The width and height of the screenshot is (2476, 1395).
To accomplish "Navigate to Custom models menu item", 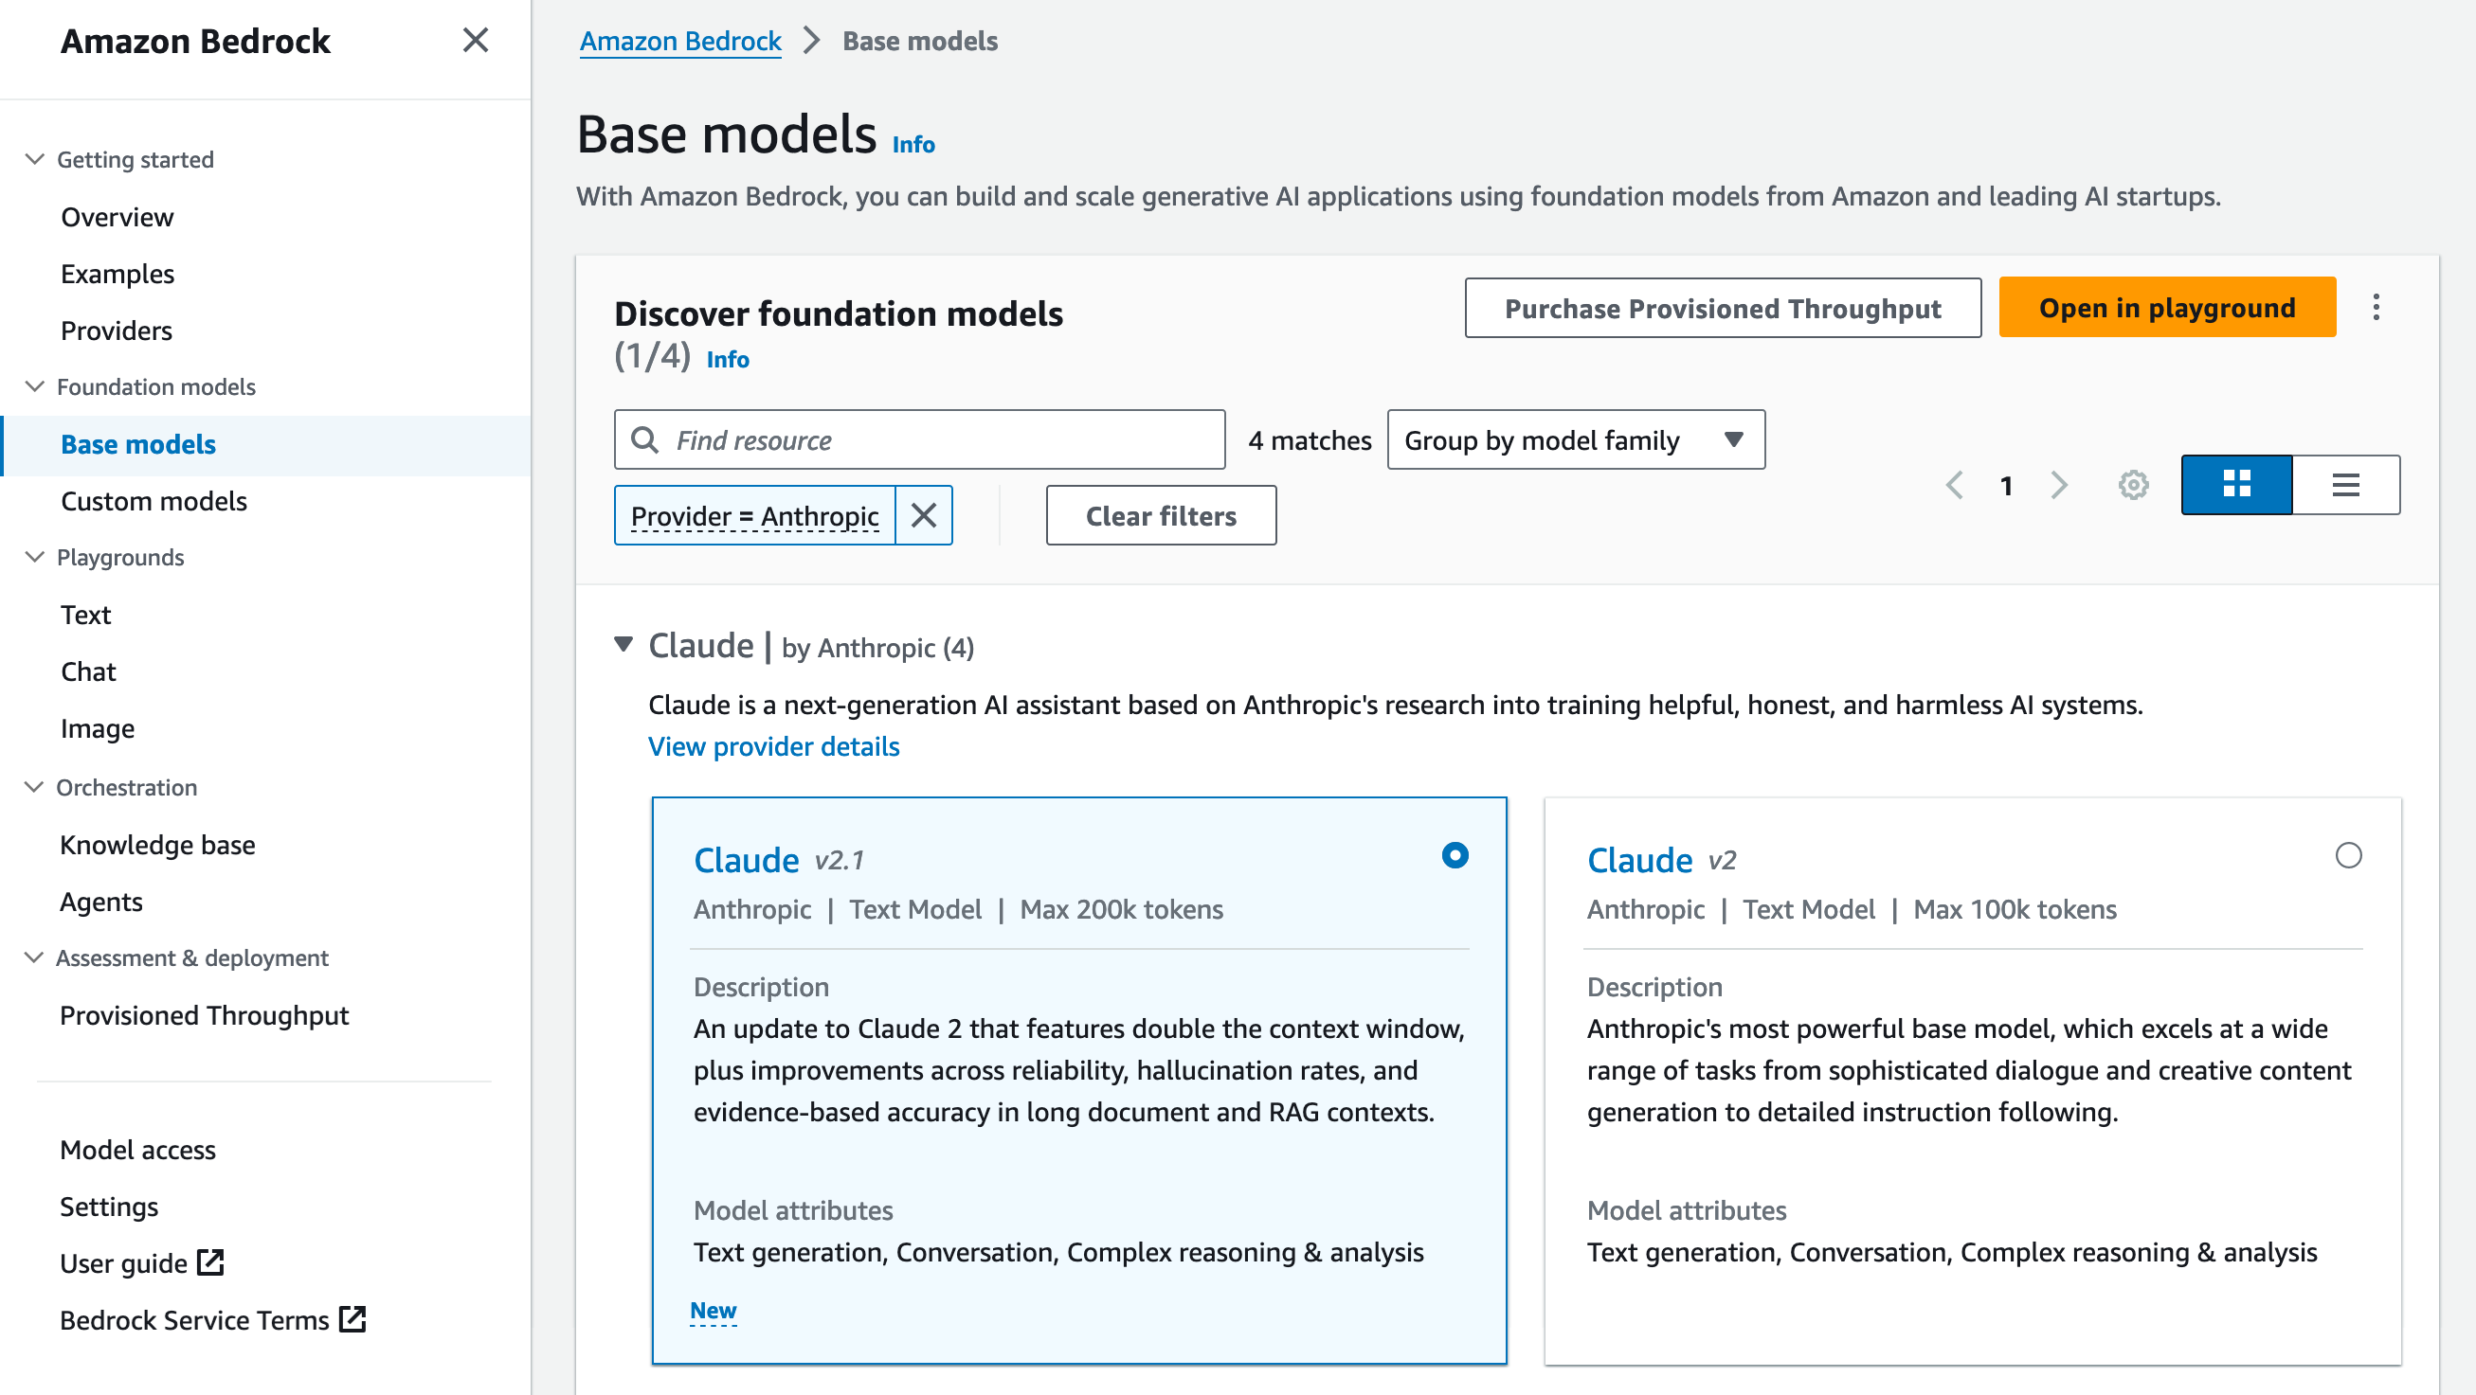I will (154, 501).
